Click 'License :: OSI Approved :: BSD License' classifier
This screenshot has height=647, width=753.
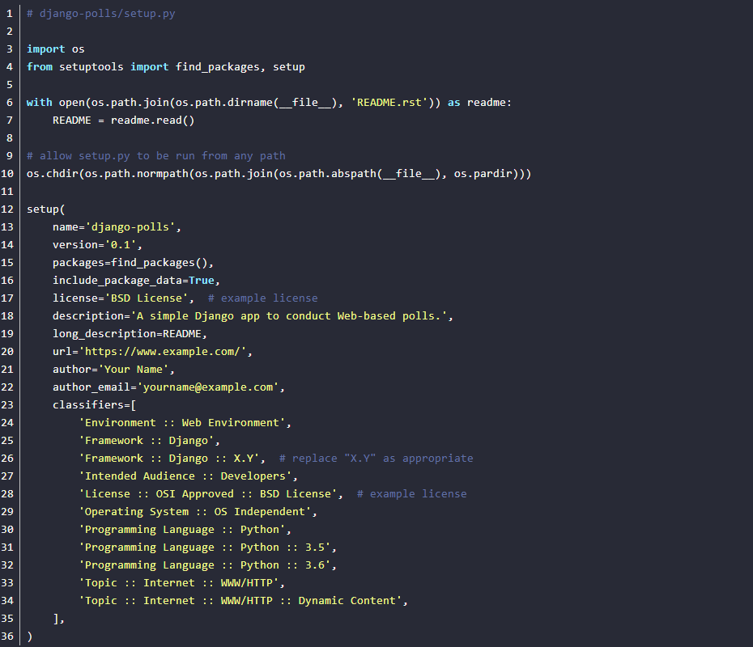[x=208, y=493]
